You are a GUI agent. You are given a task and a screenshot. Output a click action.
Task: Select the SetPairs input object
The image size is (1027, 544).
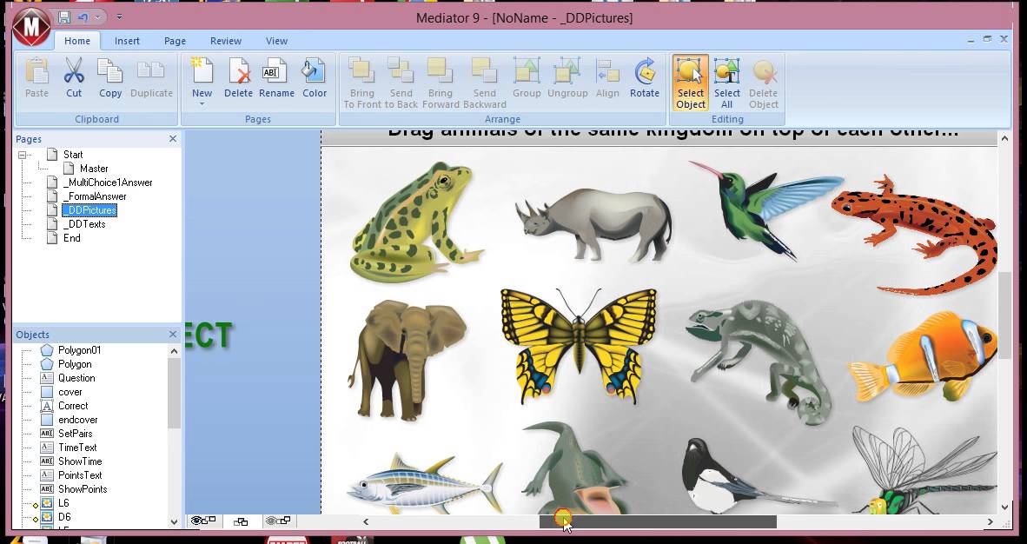coord(76,434)
